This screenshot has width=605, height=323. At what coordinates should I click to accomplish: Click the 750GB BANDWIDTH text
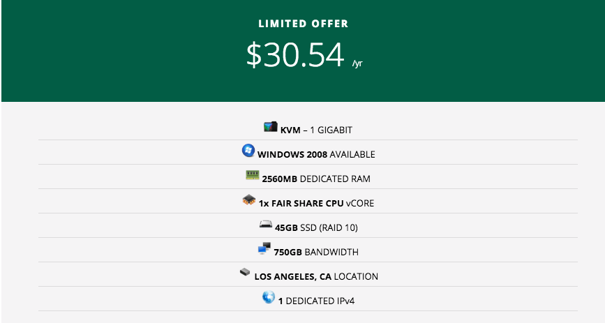315,252
